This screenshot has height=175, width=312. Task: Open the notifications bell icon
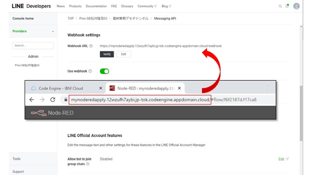pos(287,6)
